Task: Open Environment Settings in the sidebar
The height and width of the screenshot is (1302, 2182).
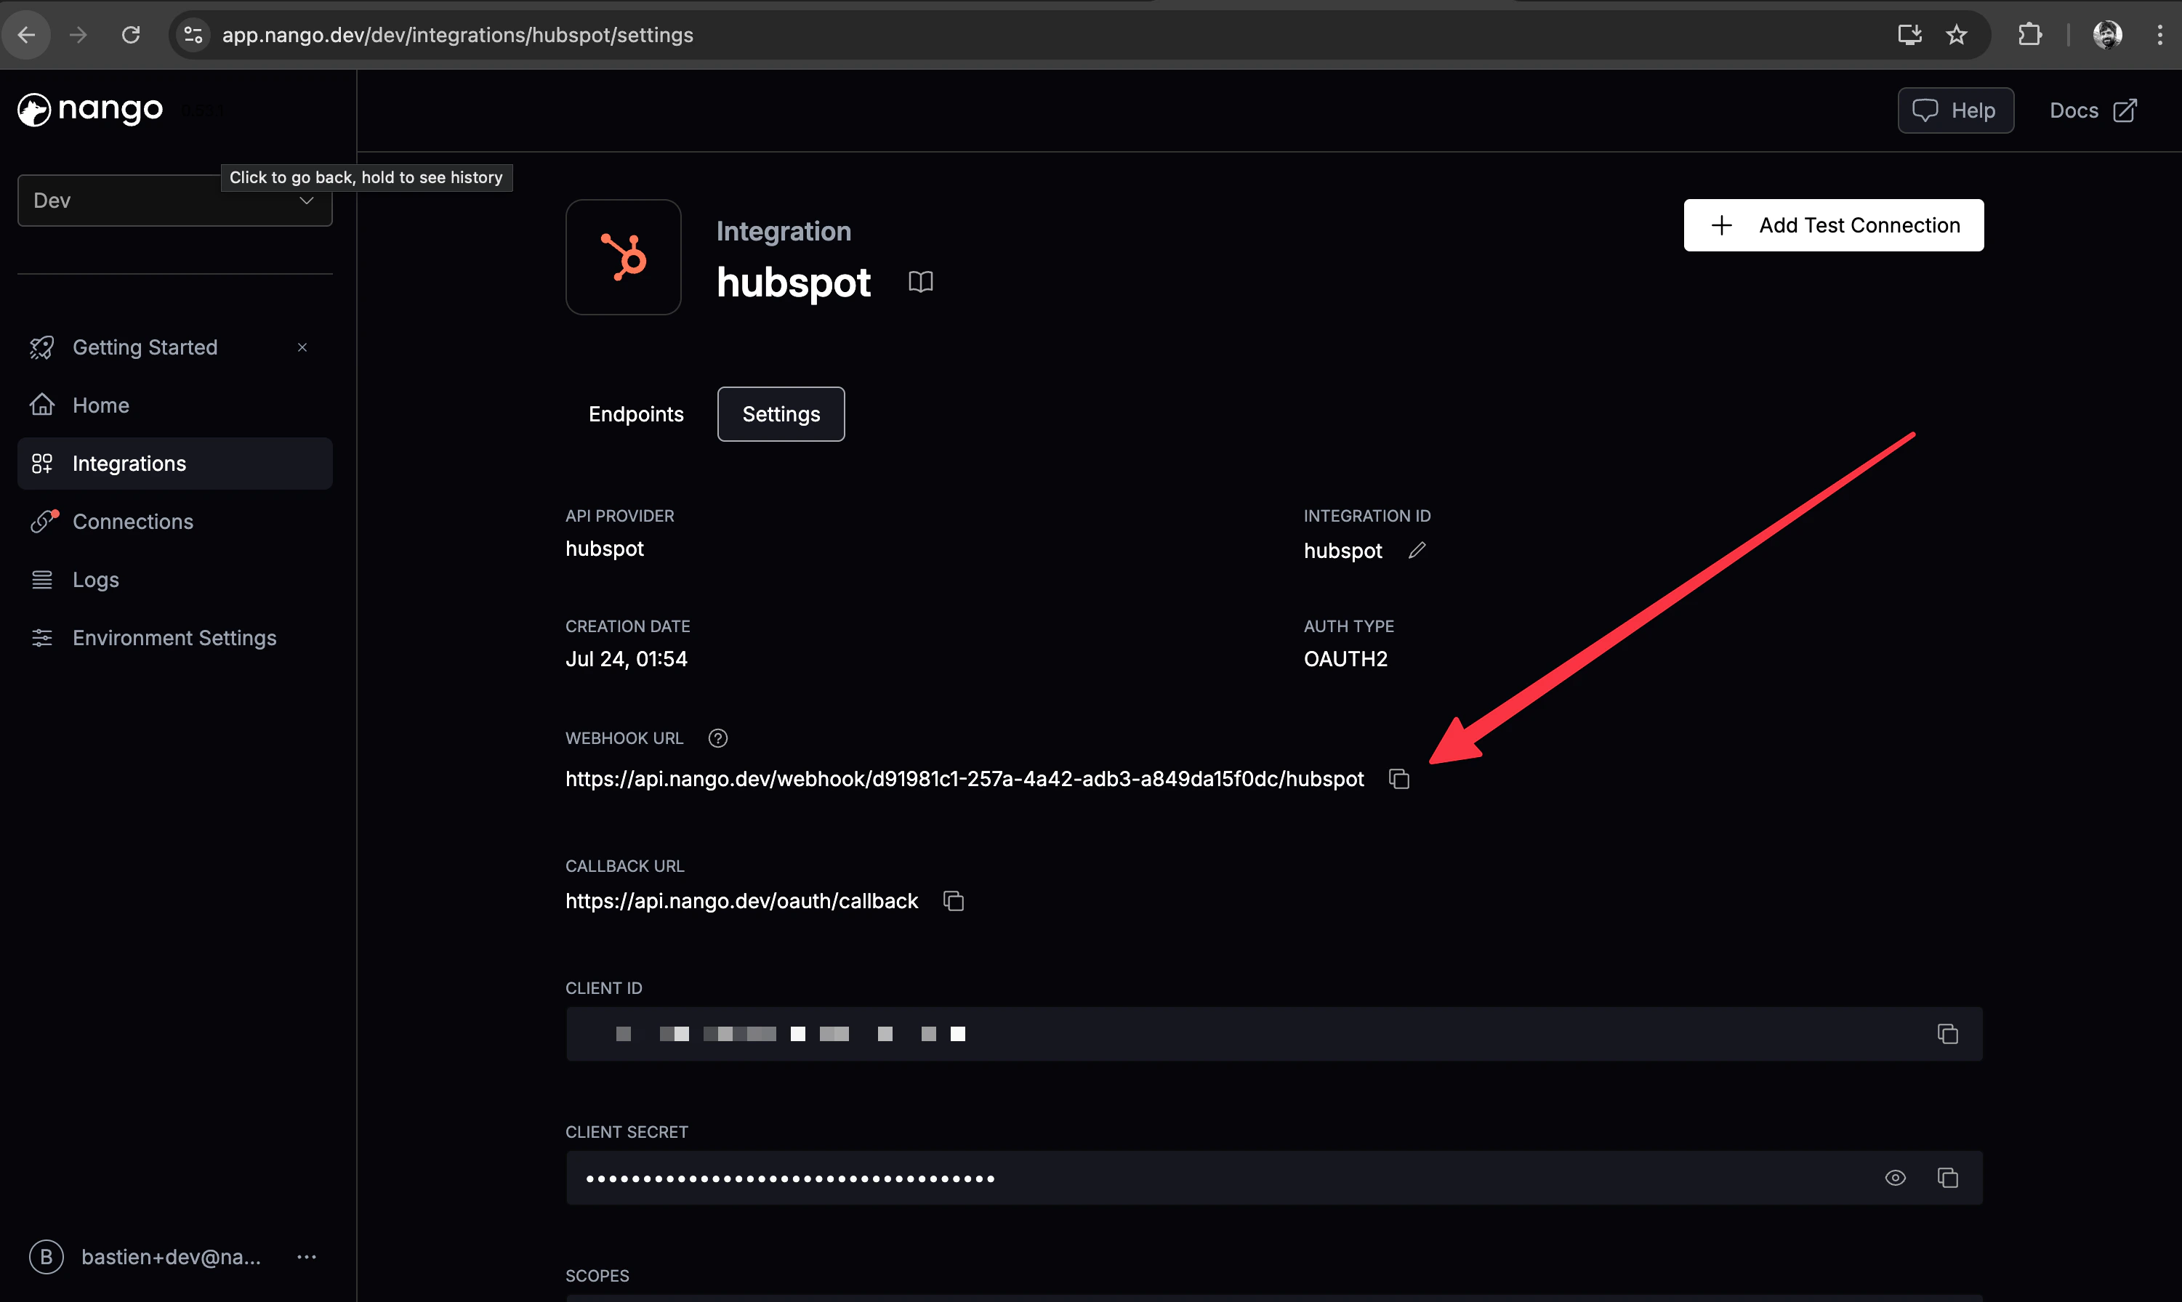Action: click(x=174, y=638)
